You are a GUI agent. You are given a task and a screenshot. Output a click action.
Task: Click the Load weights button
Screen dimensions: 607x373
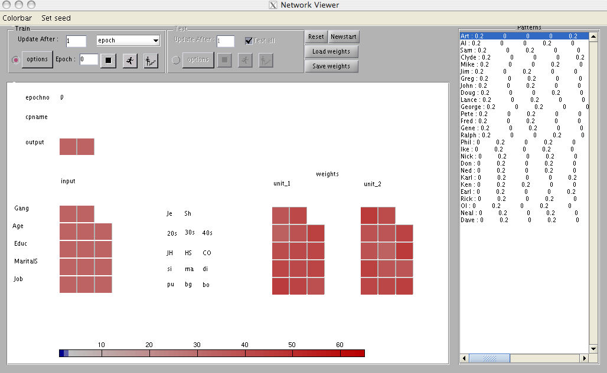tap(331, 52)
